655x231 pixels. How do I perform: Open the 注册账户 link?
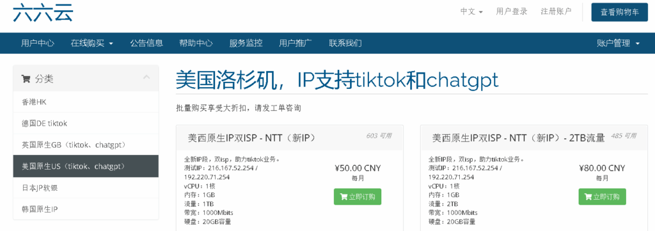(556, 12)
